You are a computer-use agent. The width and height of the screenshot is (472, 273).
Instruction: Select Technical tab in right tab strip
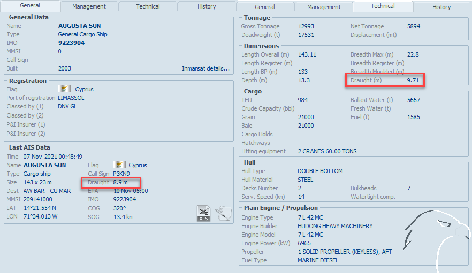pos(383,6)
